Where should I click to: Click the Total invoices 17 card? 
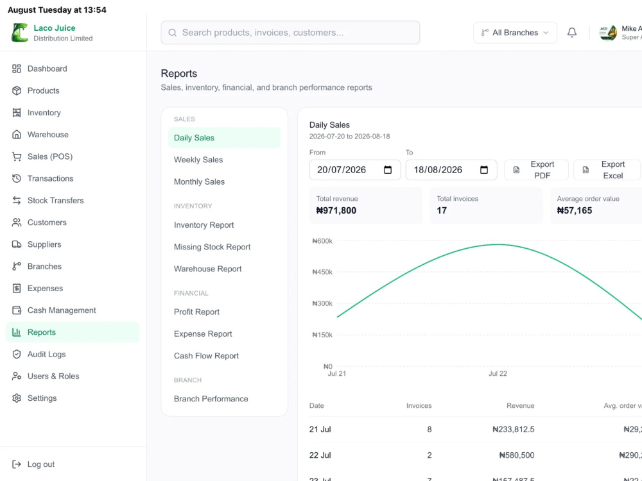tap(487, 205)
